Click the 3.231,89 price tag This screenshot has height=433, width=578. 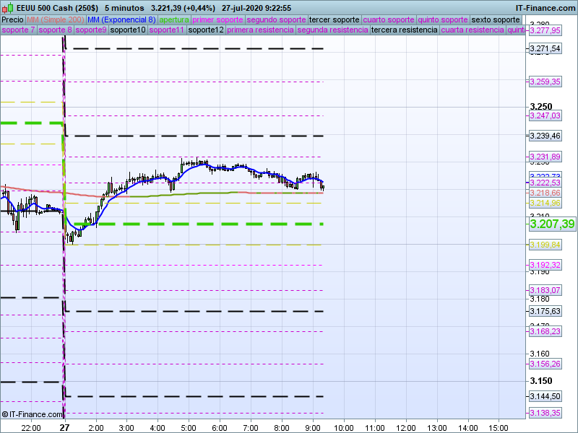545,157
